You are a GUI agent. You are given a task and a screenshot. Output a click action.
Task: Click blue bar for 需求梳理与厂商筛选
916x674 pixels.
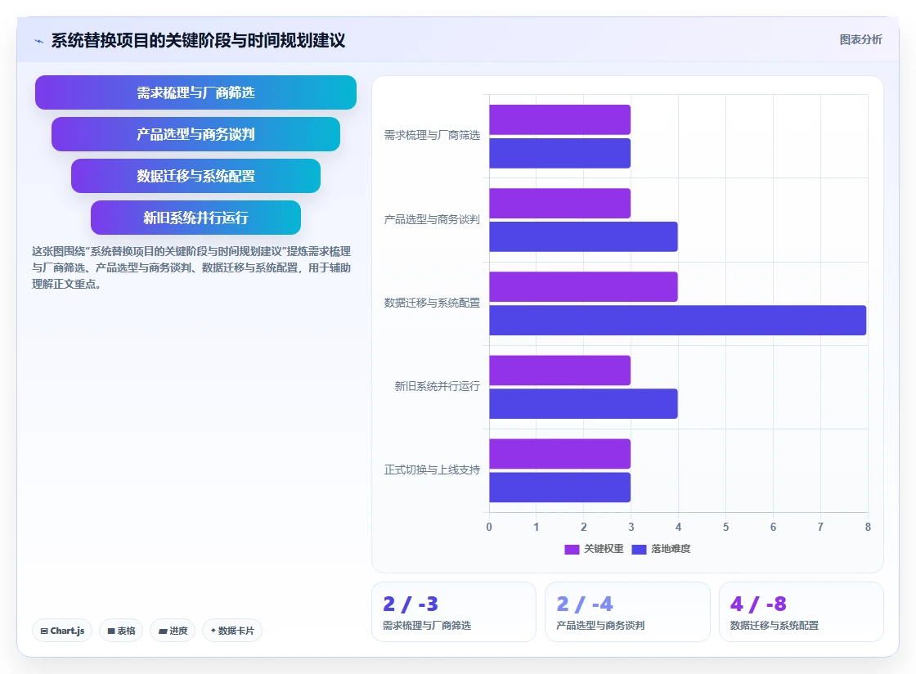(x=559, y=153)
